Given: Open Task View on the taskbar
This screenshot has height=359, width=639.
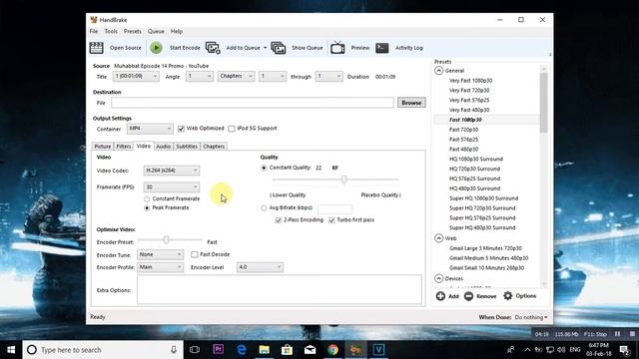Looking at the screenshot, I should click(x=195, y=350).
